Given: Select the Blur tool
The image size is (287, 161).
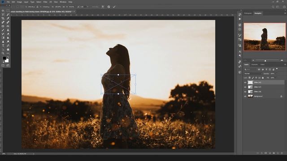Looking at the screenshot, I should click(8, 38).
